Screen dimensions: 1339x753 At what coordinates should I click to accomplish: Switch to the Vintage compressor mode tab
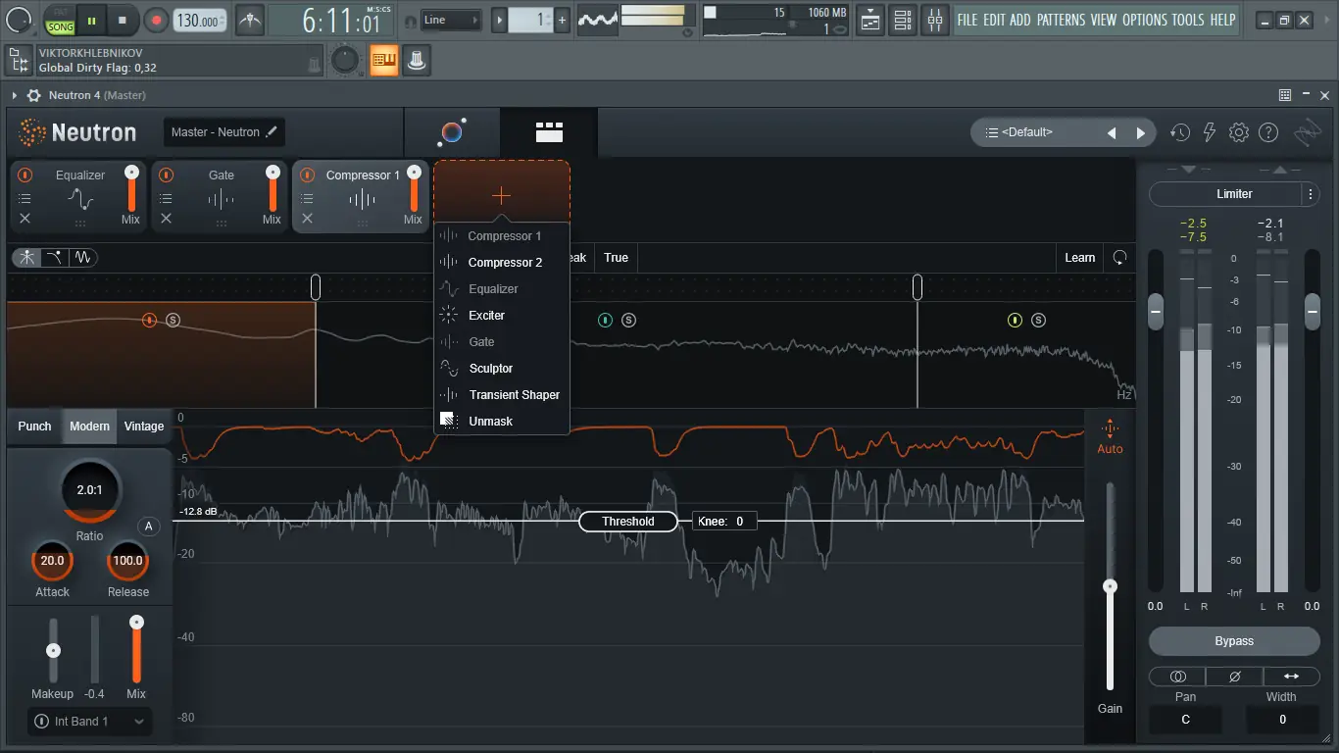tap(143, 426)
